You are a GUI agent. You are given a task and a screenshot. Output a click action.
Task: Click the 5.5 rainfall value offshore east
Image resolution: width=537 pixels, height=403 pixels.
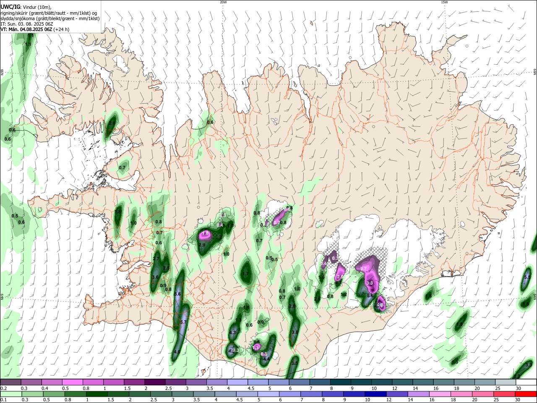click(528, 277)
